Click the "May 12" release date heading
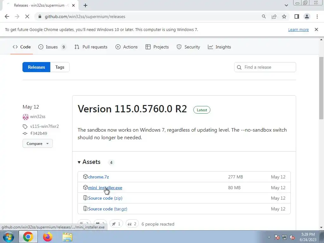The image size is (324, 243). pos(31,107)
